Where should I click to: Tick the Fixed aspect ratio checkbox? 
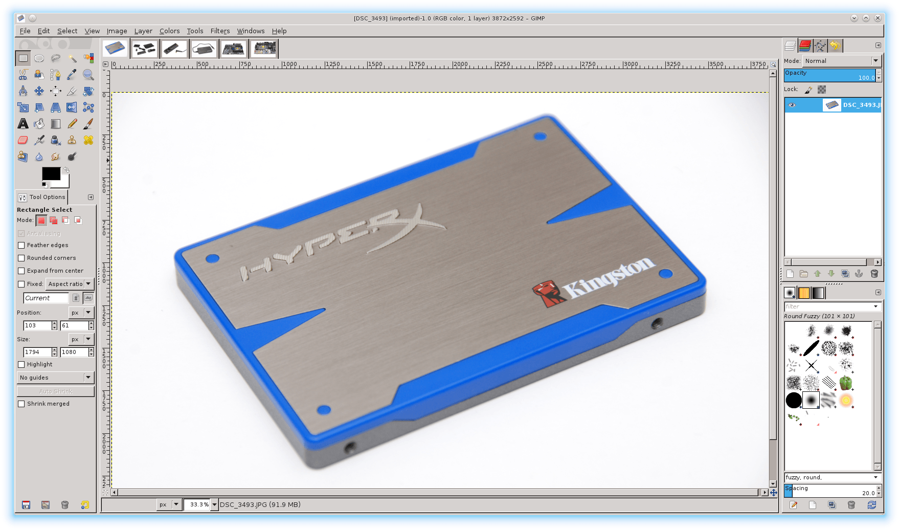pos(21,284)
